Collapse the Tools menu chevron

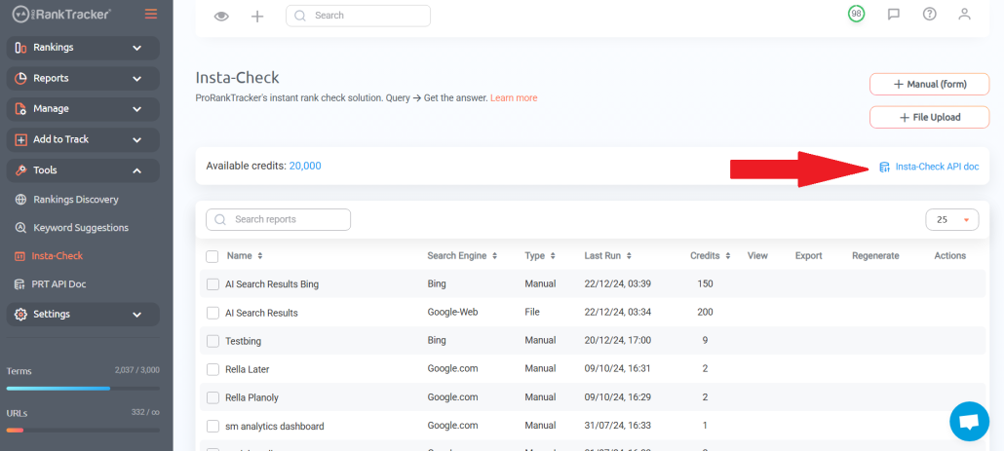[137, 170]
